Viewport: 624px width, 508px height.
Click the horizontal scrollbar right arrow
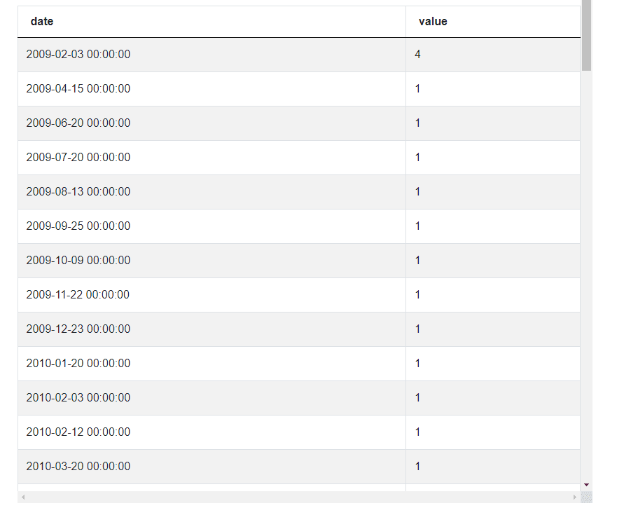[576, 497]
